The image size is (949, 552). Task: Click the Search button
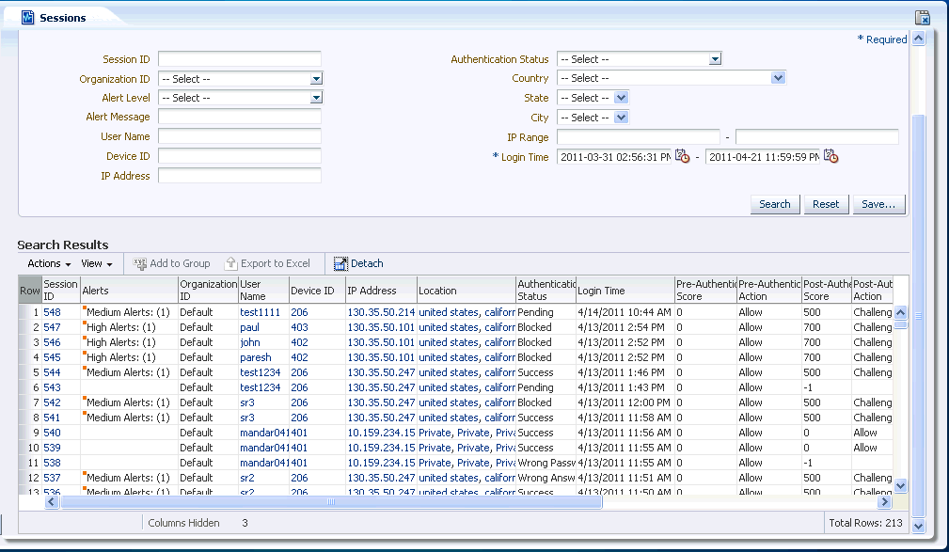pyautogui.click(x=774, y=204)
